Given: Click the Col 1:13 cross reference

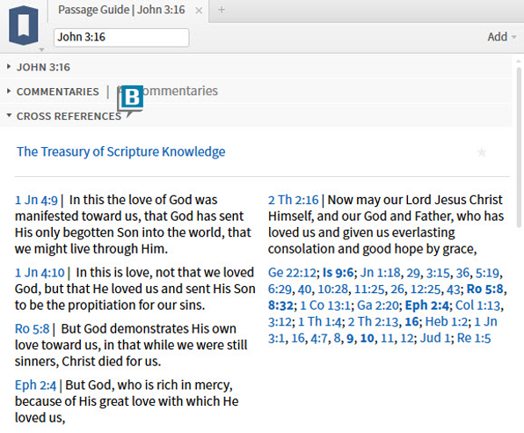Looking at the screenshot, I should click(478, 305).
